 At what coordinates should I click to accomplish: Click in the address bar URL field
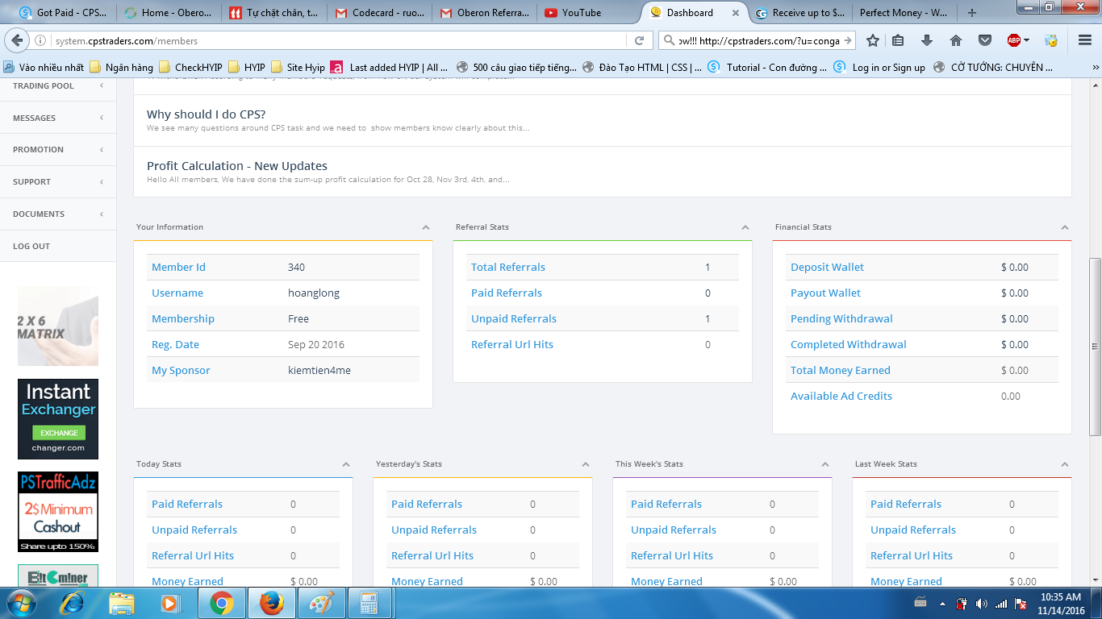[339, 40]
